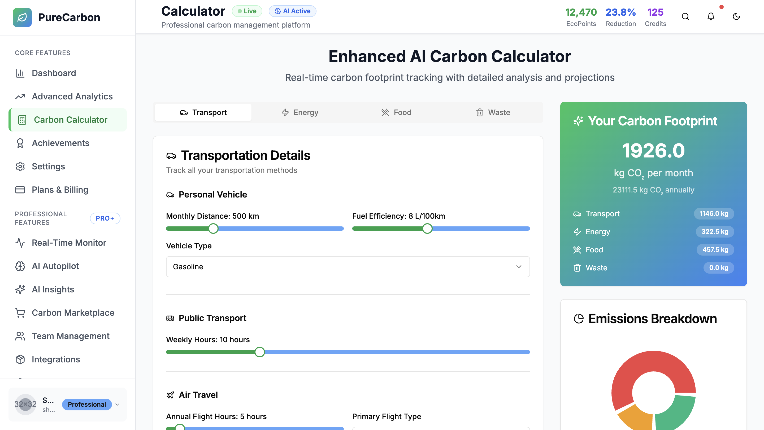Open Dashboard from sidebar
The image size is (764, 430).
pos(54,73)
